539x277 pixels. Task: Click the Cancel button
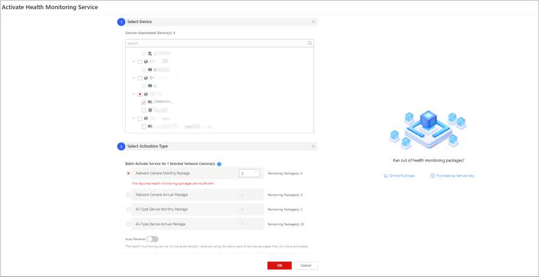tap(306, 265)
